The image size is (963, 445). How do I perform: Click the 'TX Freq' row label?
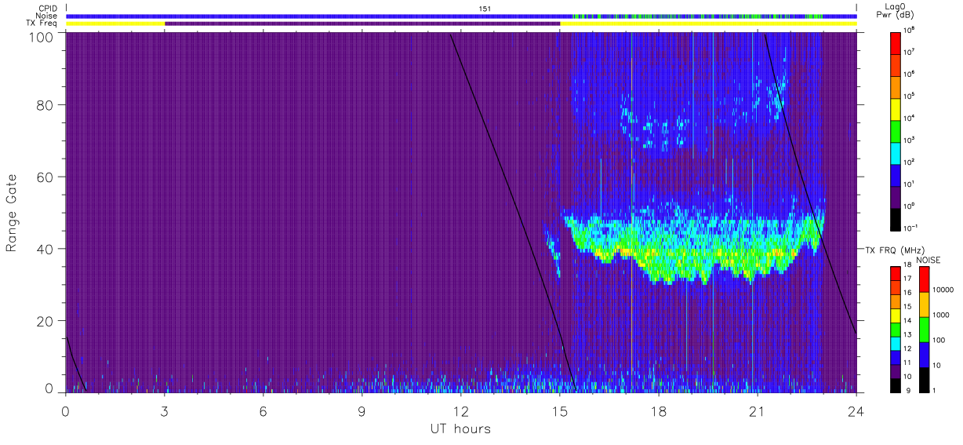pyautogui.click(x=43, y=24)
